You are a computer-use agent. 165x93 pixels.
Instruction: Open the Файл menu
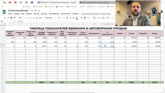point(10,14)
